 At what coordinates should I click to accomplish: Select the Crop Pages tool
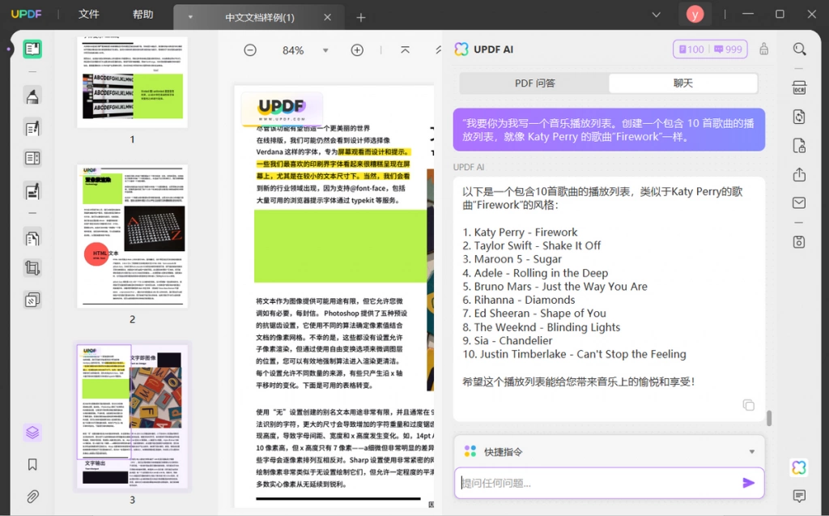click(x=32, y=268)
